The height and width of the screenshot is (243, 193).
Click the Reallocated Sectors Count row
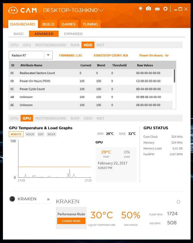91,73
